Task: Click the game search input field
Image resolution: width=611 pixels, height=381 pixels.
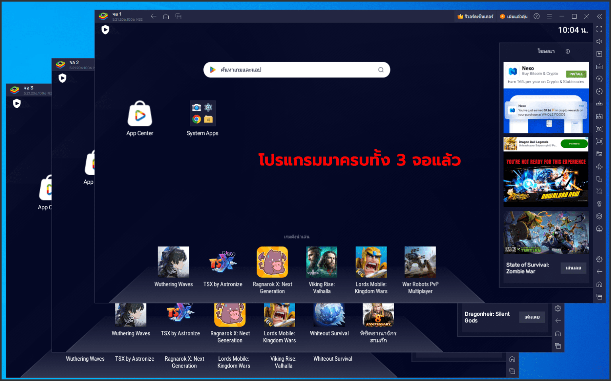Action: point(297,70)
